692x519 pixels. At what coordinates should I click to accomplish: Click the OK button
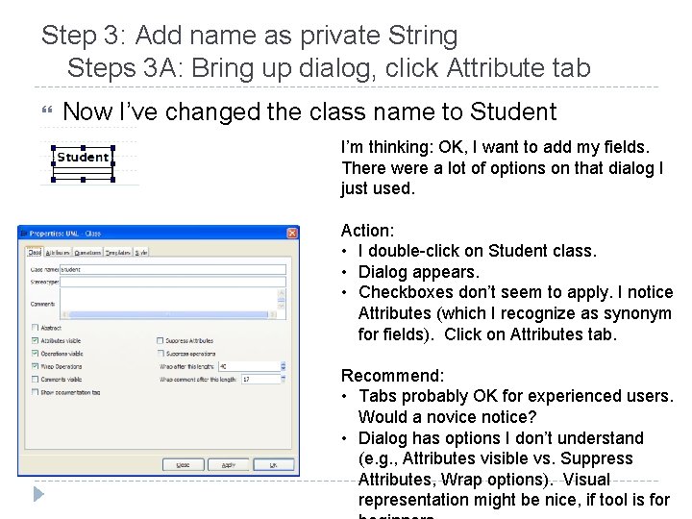(x=273, y=465)
